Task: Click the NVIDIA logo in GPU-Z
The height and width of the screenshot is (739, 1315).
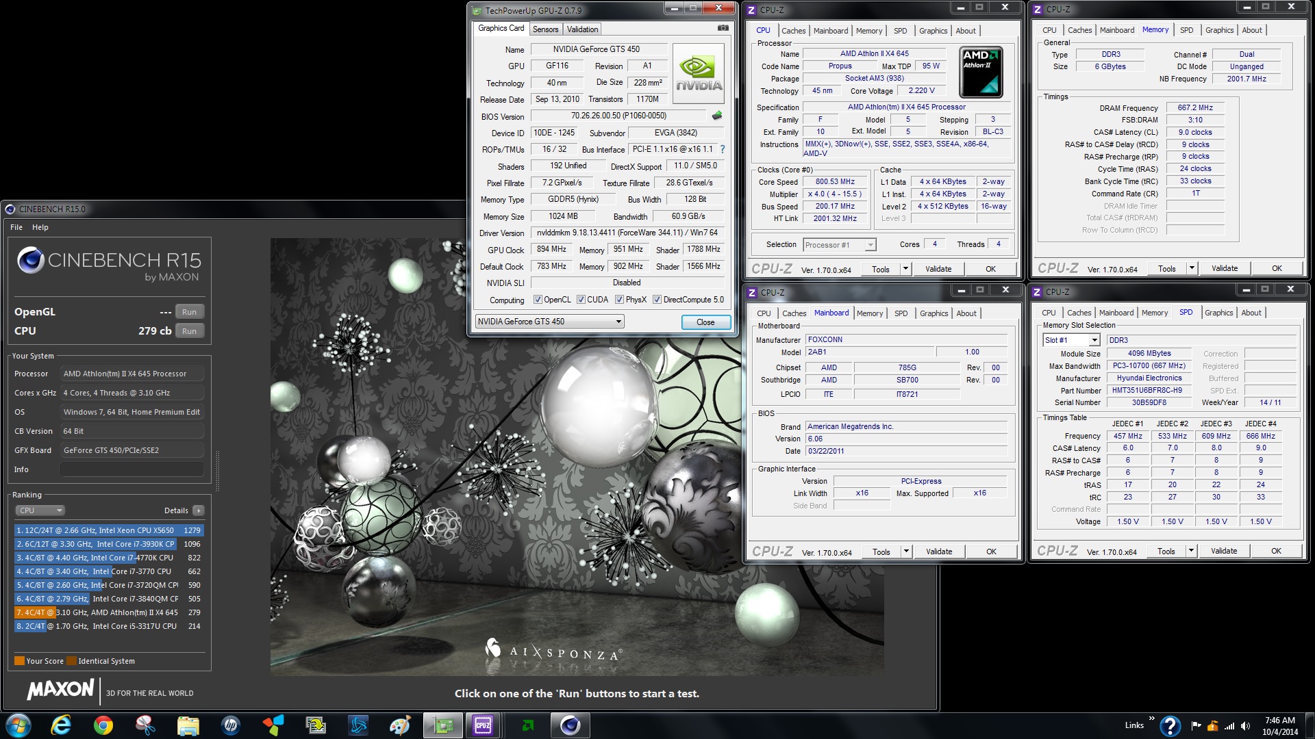Action: click(699, 74)
